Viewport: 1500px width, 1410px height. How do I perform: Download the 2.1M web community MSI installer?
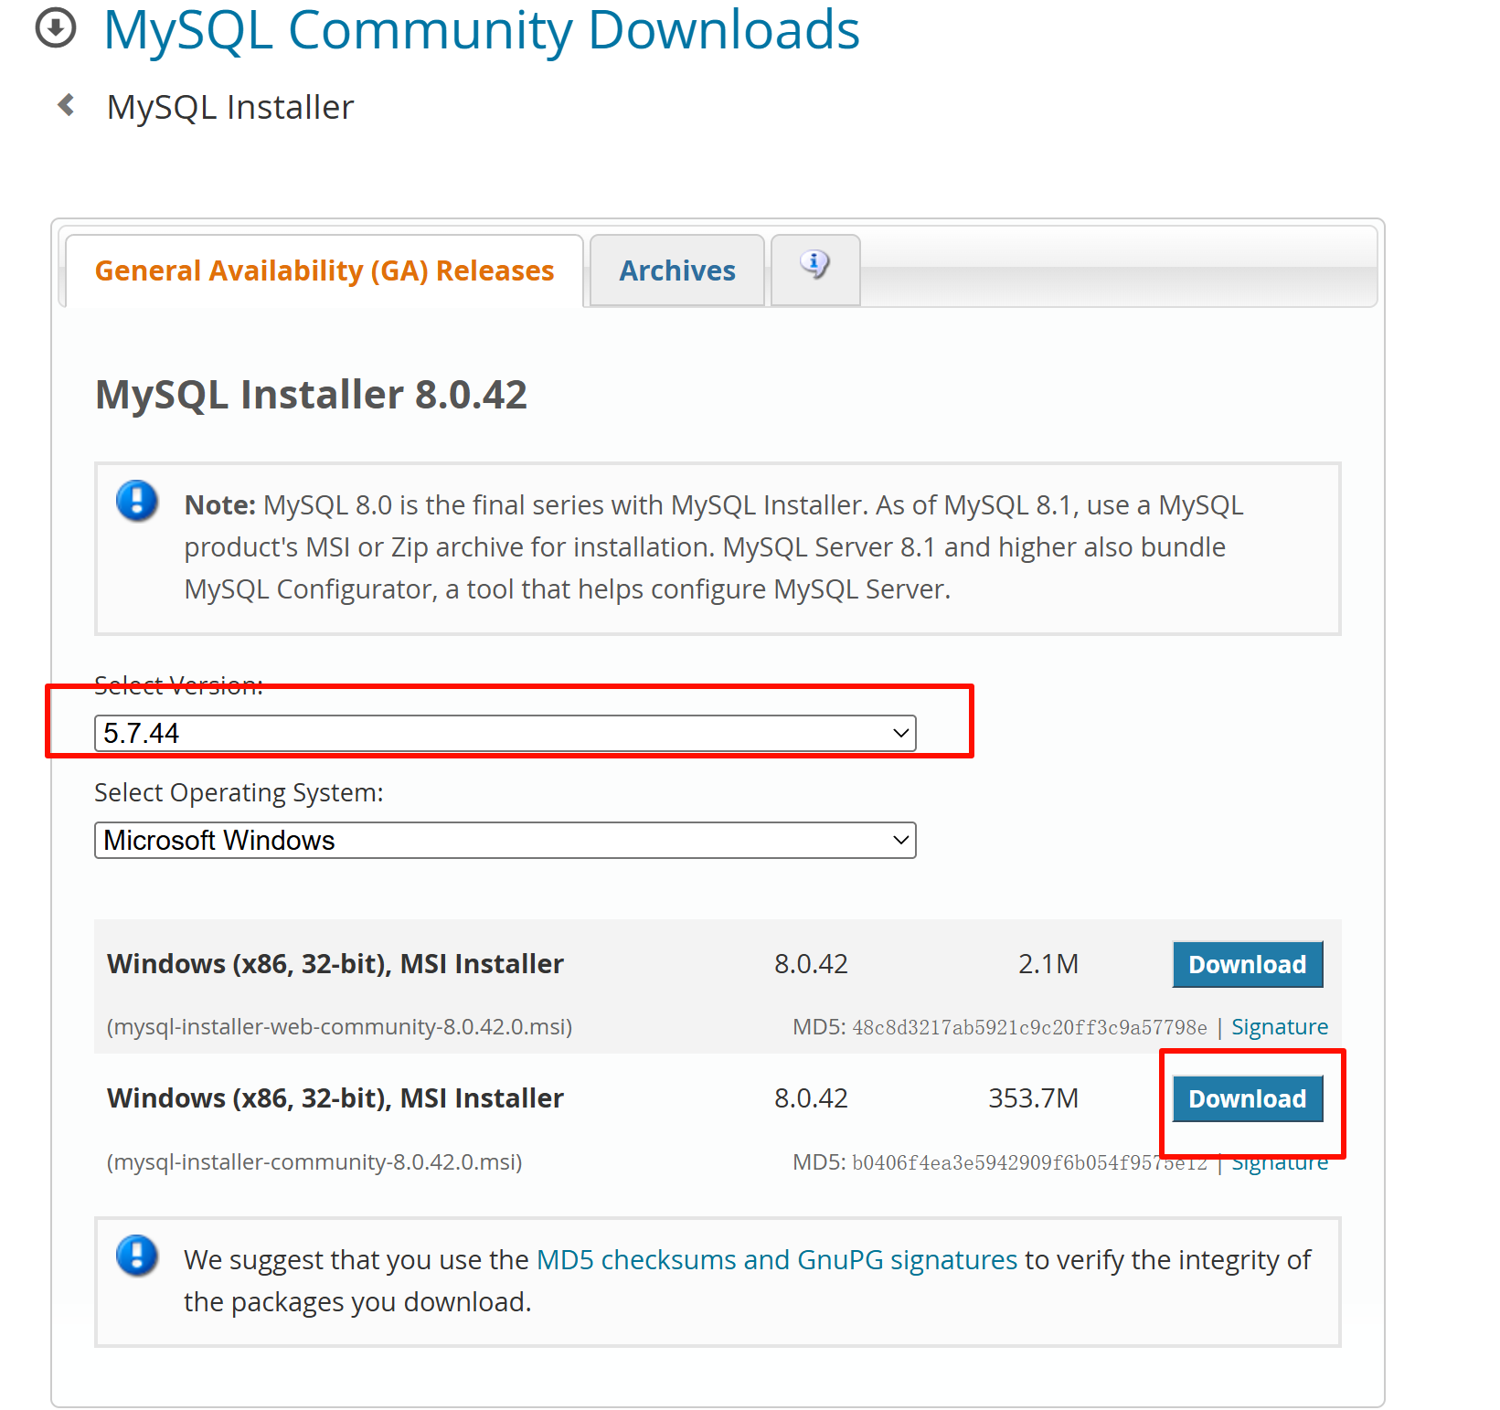(x=1248, y=964)
